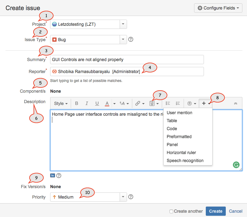
Task: Insert an emoji with the smiley icon
Action: click(190, 103)
